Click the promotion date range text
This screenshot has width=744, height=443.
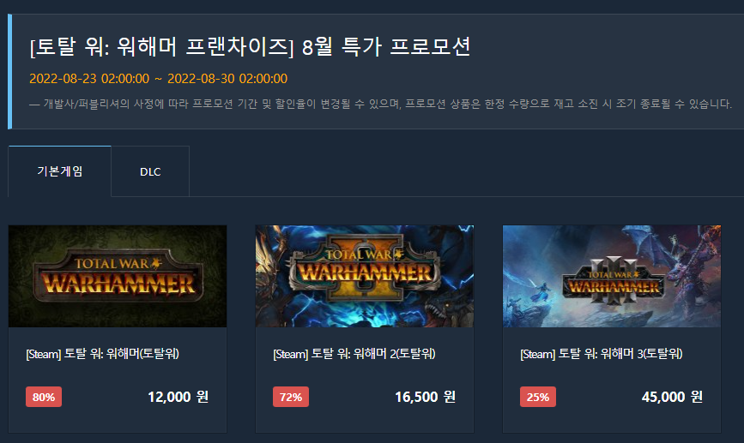coord(159,79)
